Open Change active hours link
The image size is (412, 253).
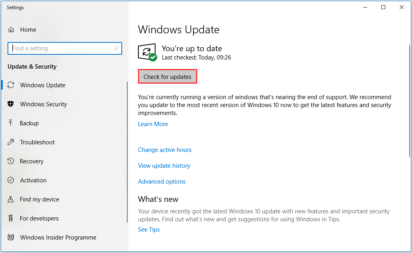coord(165,150)
